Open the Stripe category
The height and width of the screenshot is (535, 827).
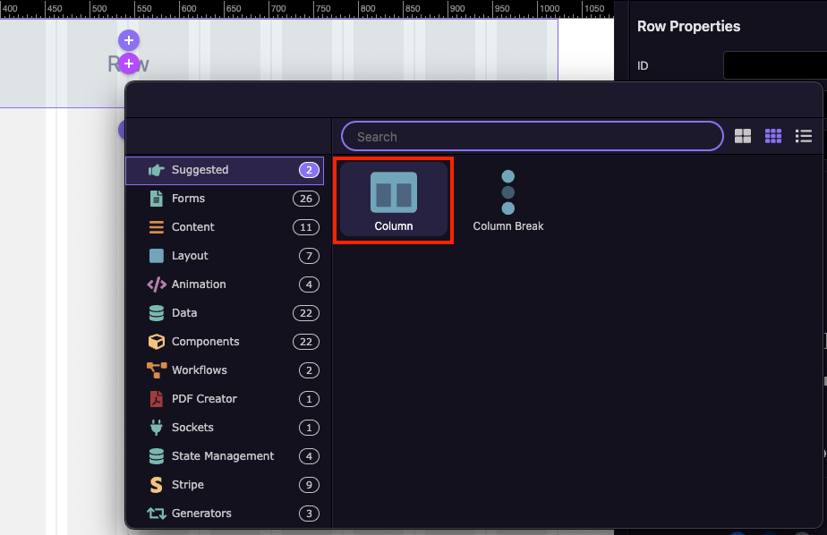(x=224, y=485)
